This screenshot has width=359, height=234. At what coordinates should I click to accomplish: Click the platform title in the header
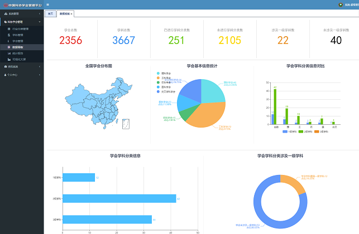[26, 5]
